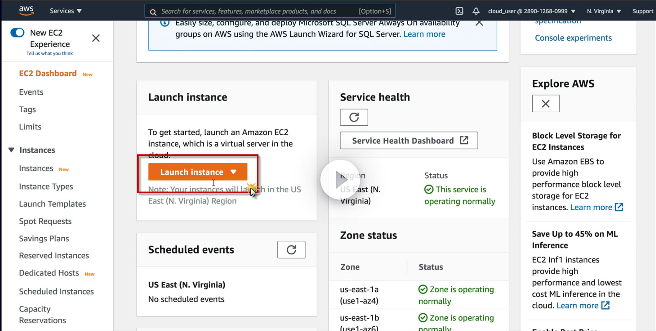Refresh the Service health panel

click(354, 117)
